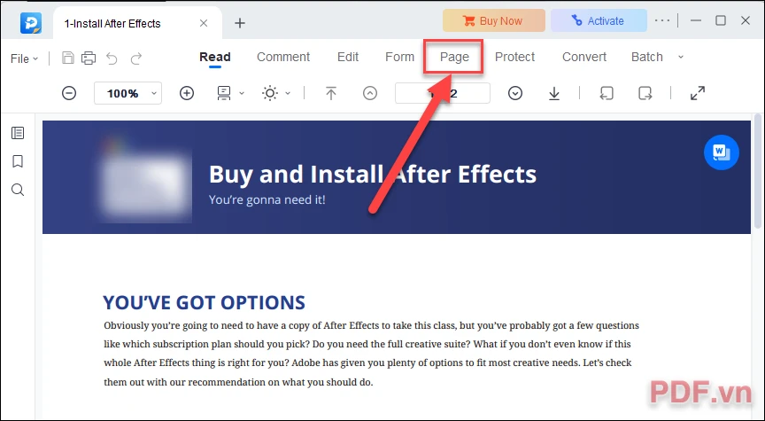Rotate page counterclockwise
Screen dimensions: 765x421
607,93
